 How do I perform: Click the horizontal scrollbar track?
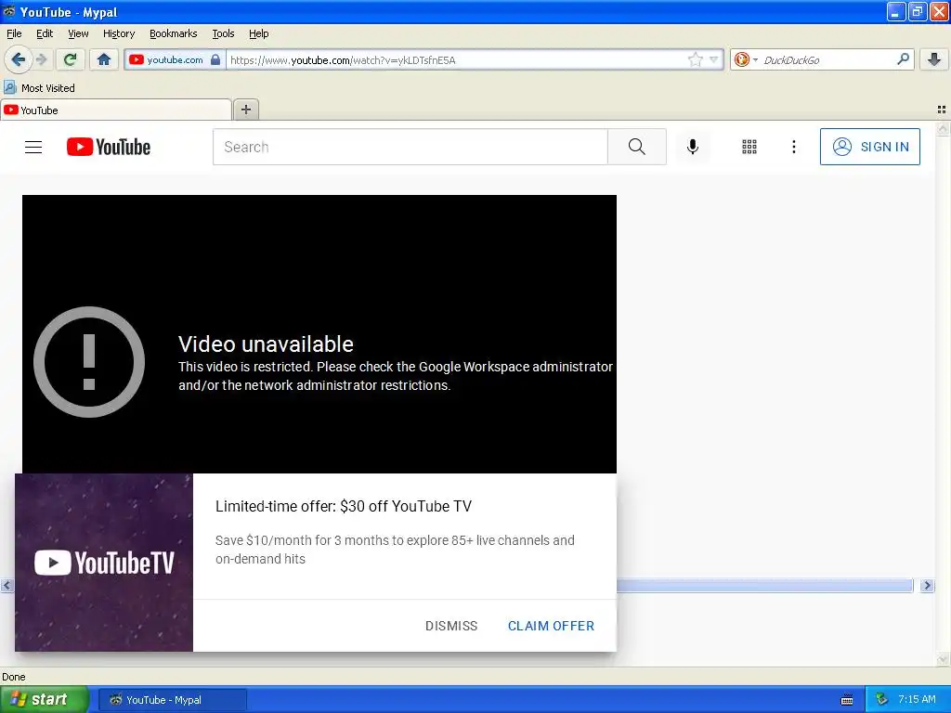pyautogui.click(x=765, y=585)
